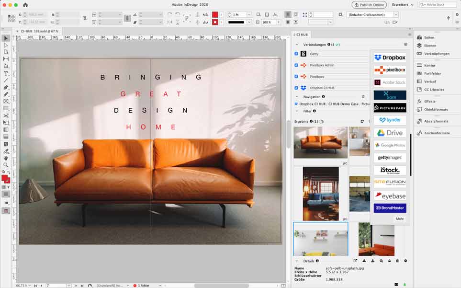
Task: Click the trash icon in Details row
Action: (397, 261)
